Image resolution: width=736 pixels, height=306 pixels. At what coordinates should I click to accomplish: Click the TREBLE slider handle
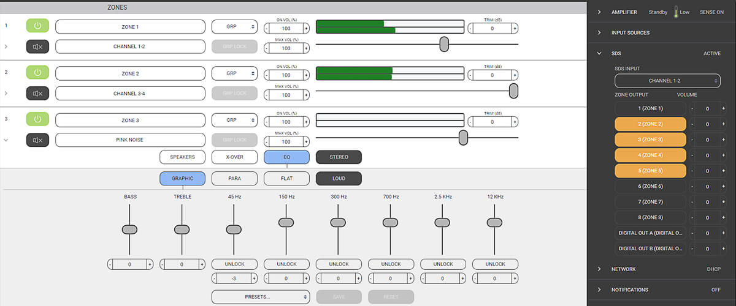[x=182, y=229]
